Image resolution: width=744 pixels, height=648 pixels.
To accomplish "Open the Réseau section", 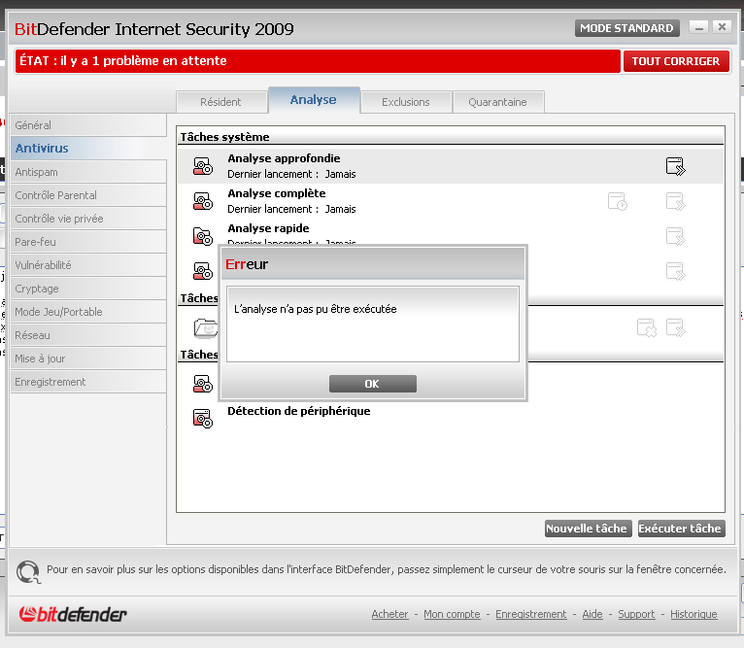I will 88,334.
